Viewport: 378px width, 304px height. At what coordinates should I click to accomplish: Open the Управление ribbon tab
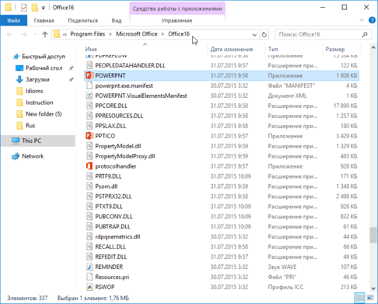177,21
